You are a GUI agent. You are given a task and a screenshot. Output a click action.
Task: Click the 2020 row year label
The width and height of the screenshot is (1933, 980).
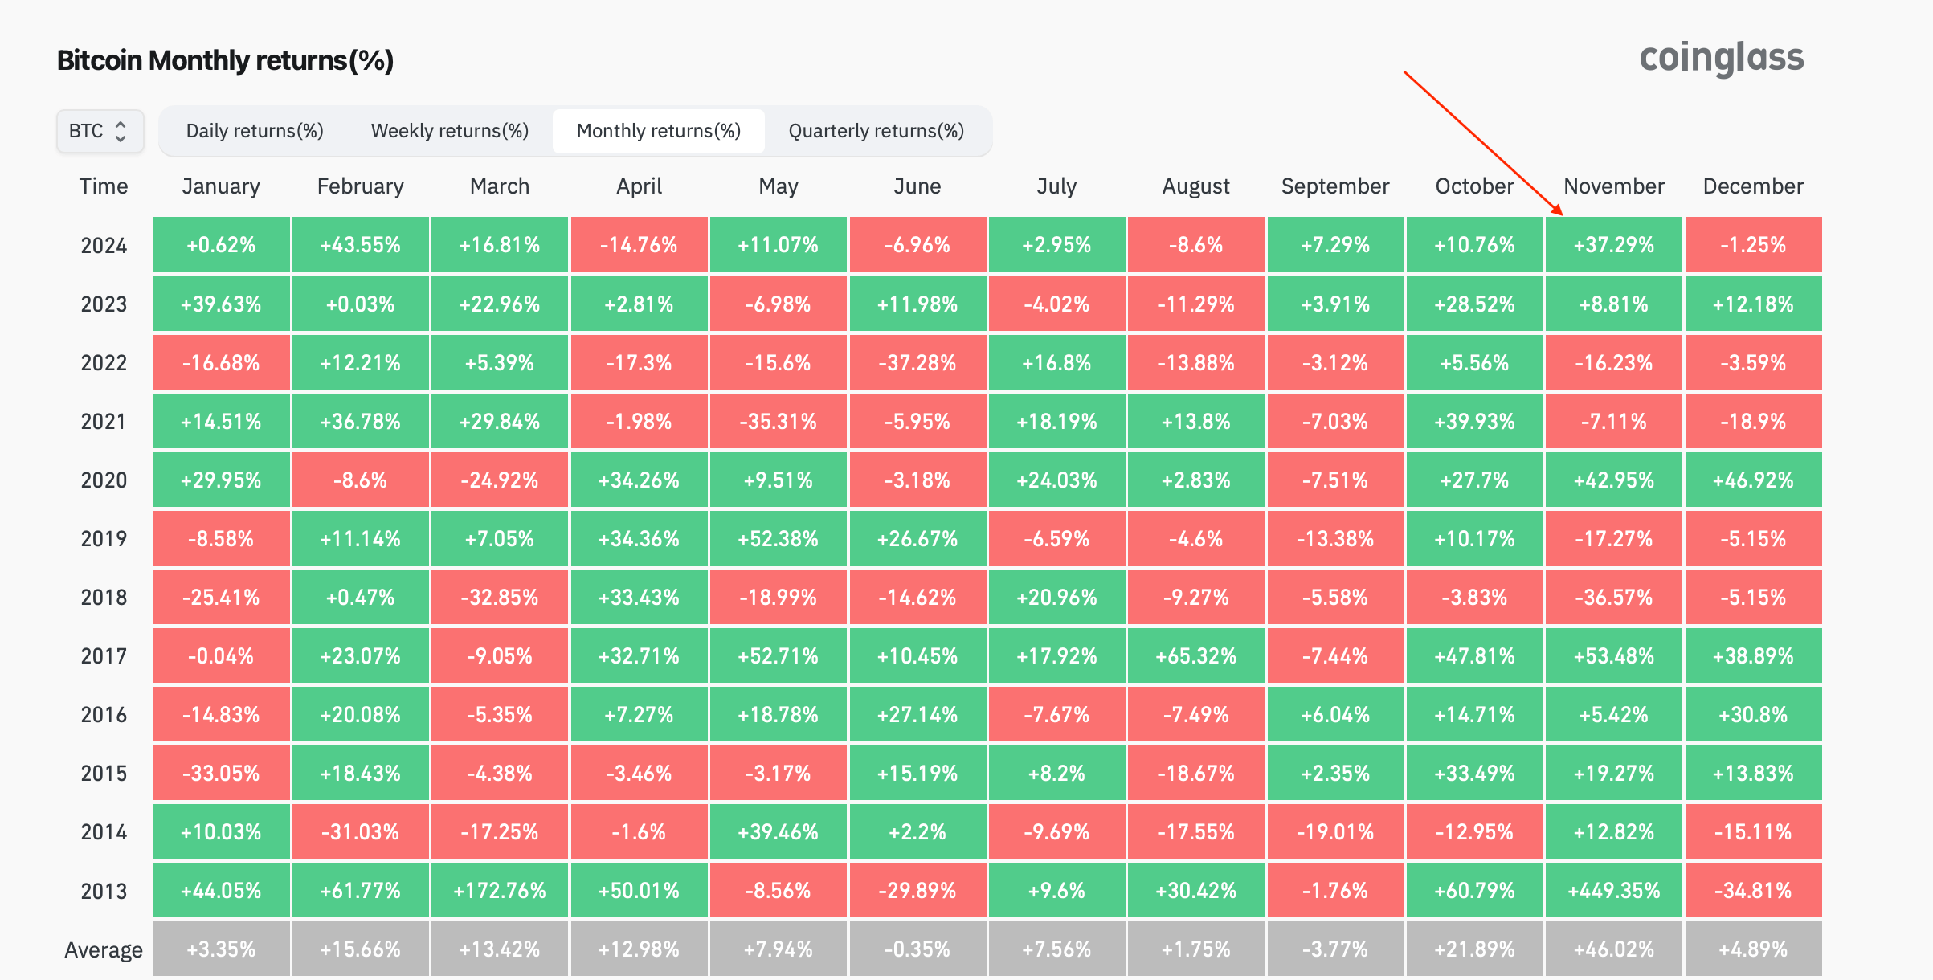104,480
